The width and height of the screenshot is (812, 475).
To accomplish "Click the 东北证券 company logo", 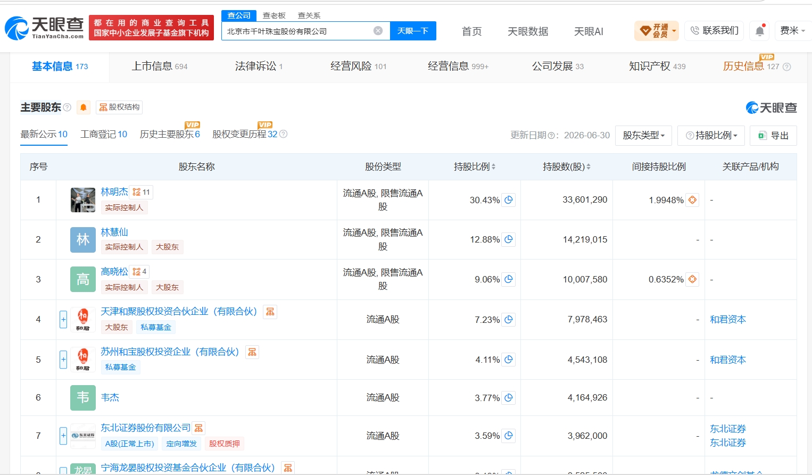I will [83, 436].
